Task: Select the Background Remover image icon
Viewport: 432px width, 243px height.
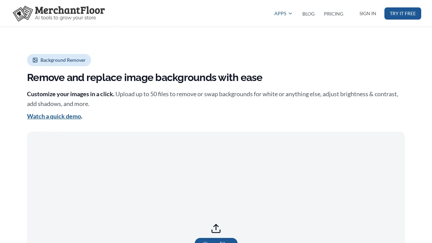Action: pyautogui.click(x=35, y=60)
